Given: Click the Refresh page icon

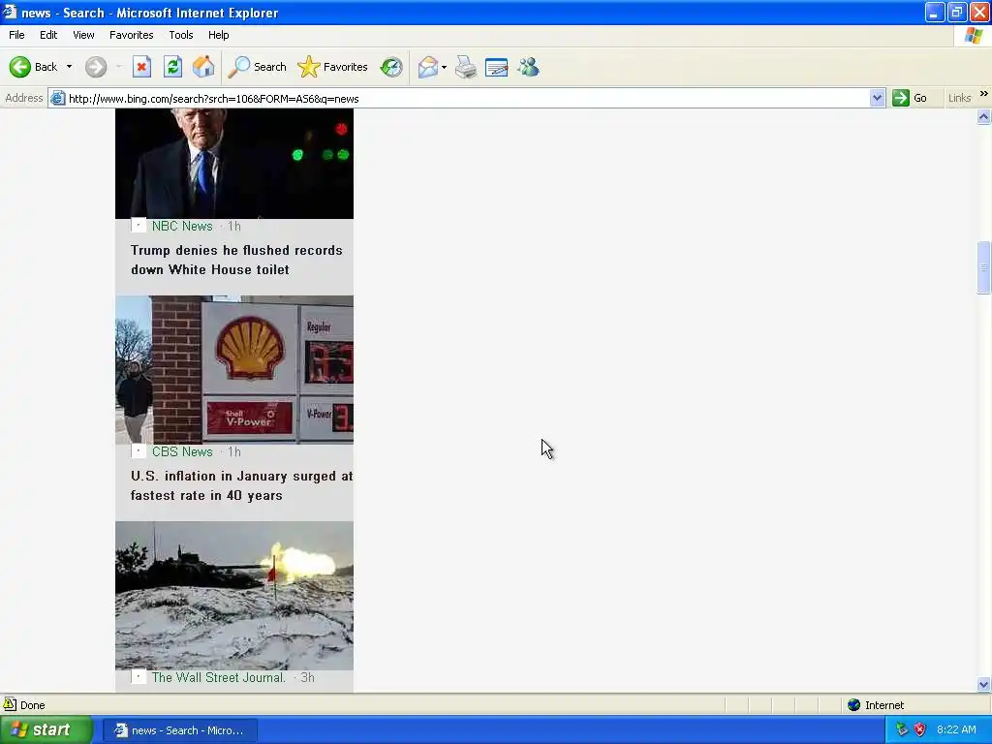Looking at the screenshot, I should pyautogui.click(x=172, y=67).
